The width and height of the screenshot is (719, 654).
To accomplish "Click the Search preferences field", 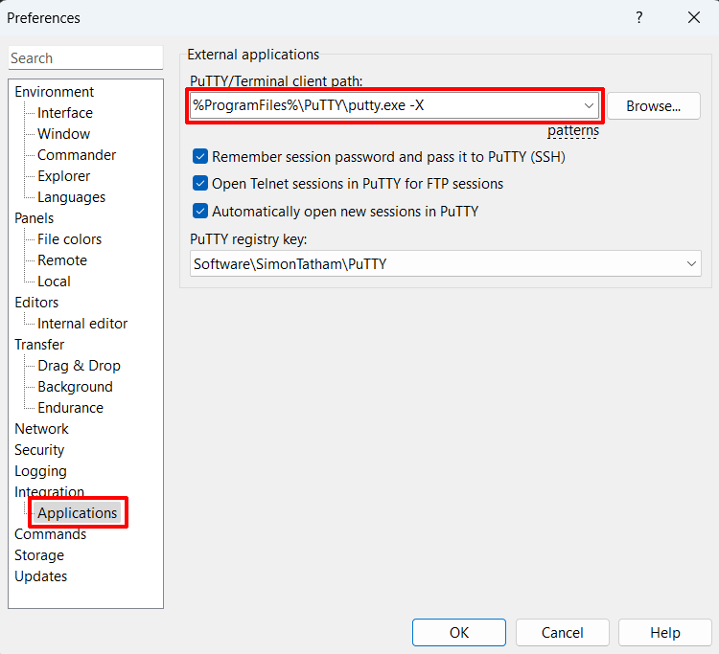I will point(85,58).
